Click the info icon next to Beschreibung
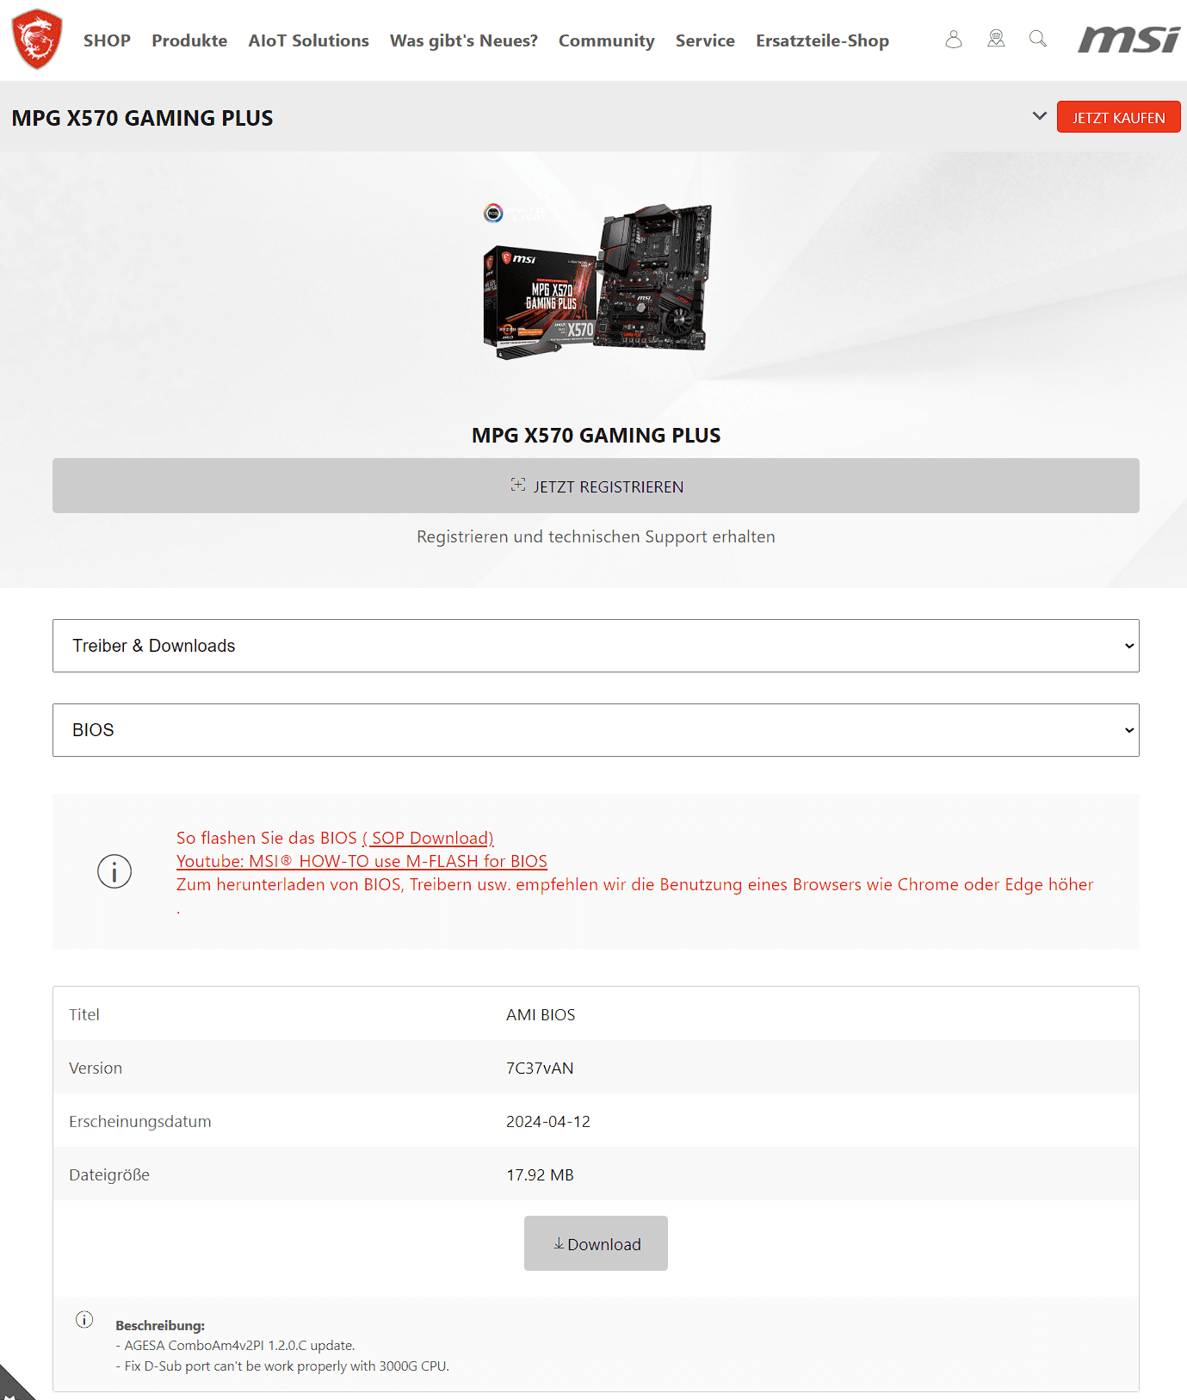This screenshot has height=1400, width=1187. click(x=84, y=1319)
